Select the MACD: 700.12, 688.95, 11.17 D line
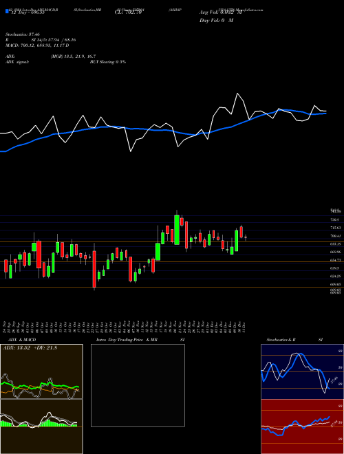Image resolution: width=344 pixels, height=454 pixels. click(x=37, y=45)
